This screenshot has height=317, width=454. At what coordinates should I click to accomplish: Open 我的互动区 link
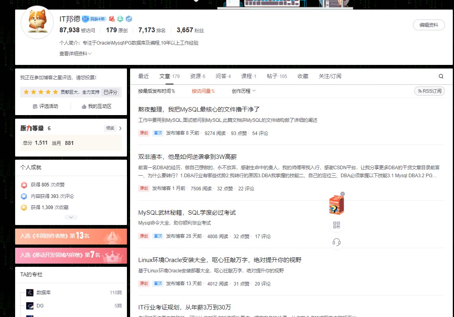coord(96,106)
